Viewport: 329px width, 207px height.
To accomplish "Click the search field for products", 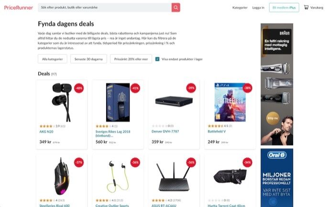I will point(105,8).
